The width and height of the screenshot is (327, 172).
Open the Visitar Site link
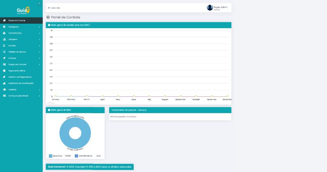(x=54, y=8)
